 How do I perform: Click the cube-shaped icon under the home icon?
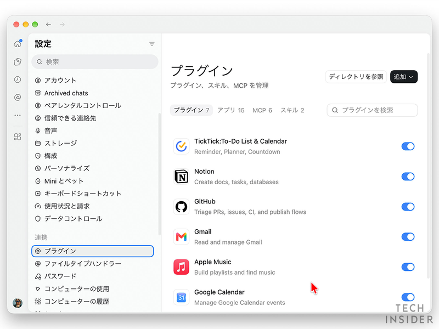coord(18,62)
